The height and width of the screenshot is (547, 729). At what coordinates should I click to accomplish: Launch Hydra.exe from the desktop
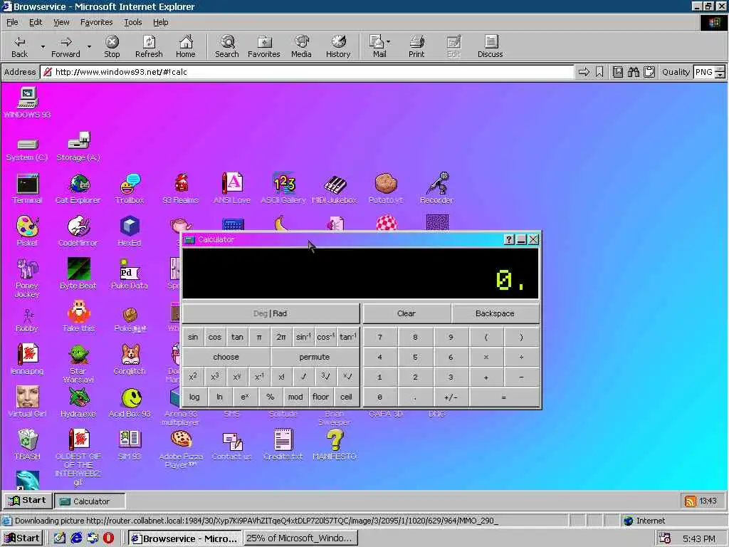pos(78,402)
